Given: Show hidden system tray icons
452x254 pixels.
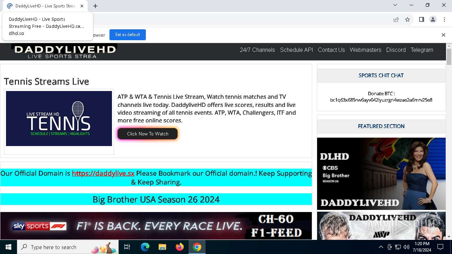Looking at the screenshot, I should (381, 247).
